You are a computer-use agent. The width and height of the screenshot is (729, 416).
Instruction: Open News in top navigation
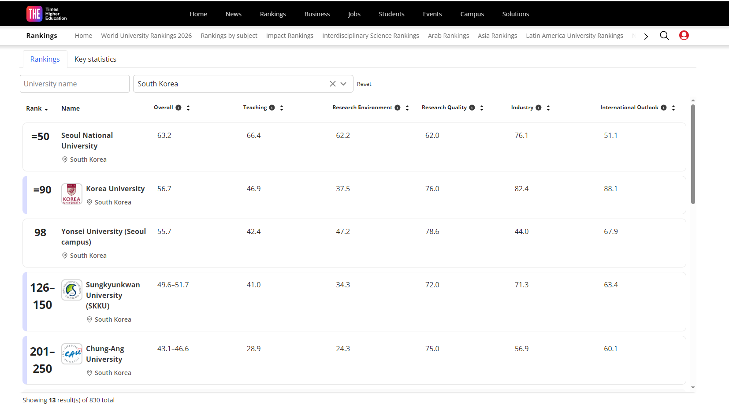[x=234, y=14]
